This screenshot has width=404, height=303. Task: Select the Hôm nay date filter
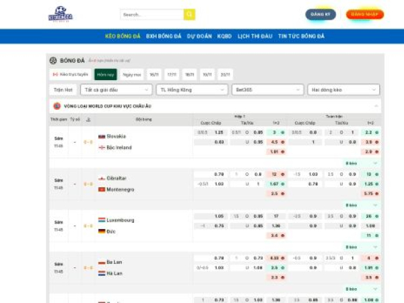coord(105,75)
